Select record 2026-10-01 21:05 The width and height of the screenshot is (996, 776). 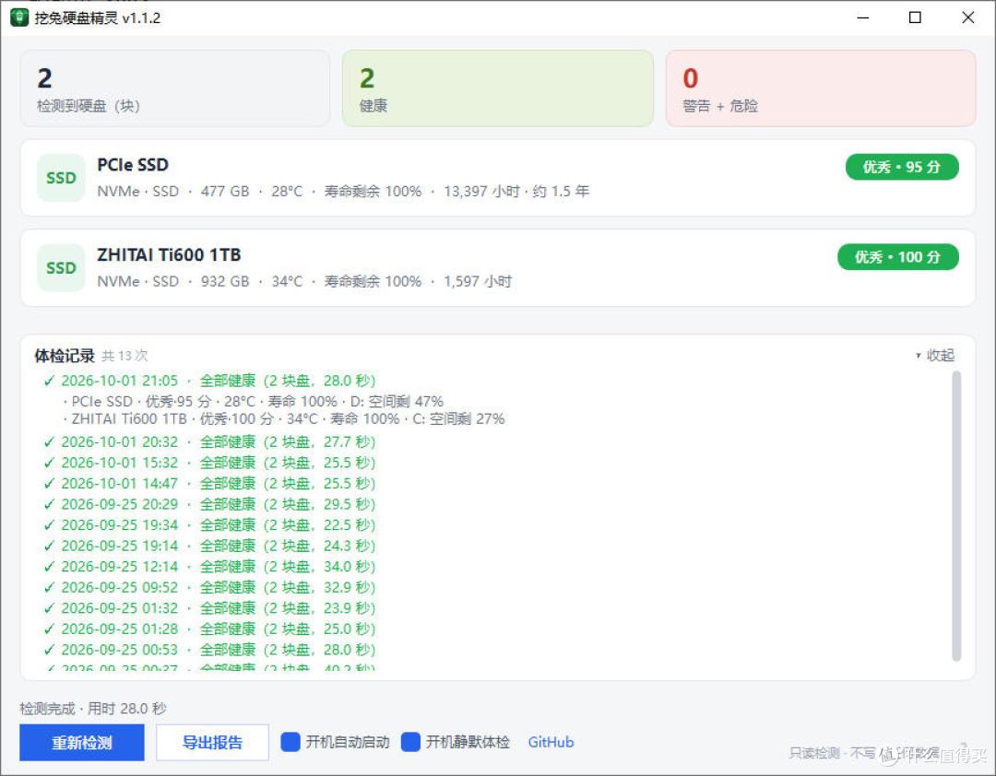pyautogui.click(x=209, y=381)
